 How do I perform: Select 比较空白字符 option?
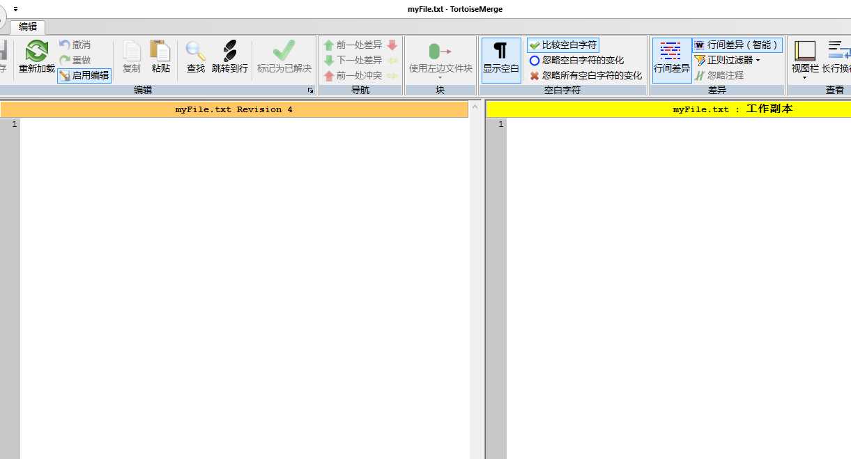pos(563,45)
